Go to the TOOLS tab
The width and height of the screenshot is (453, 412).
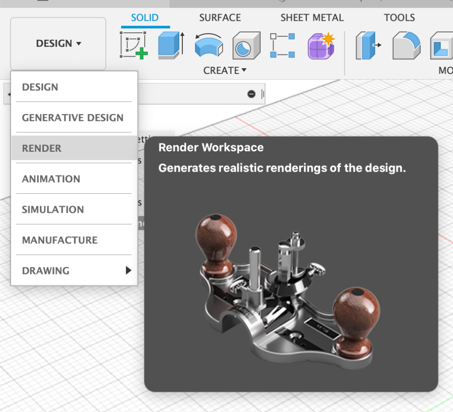click(x=399, y=18)
